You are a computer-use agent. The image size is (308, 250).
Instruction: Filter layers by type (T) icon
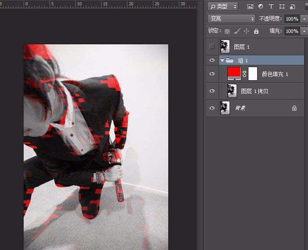click(271, 7)
